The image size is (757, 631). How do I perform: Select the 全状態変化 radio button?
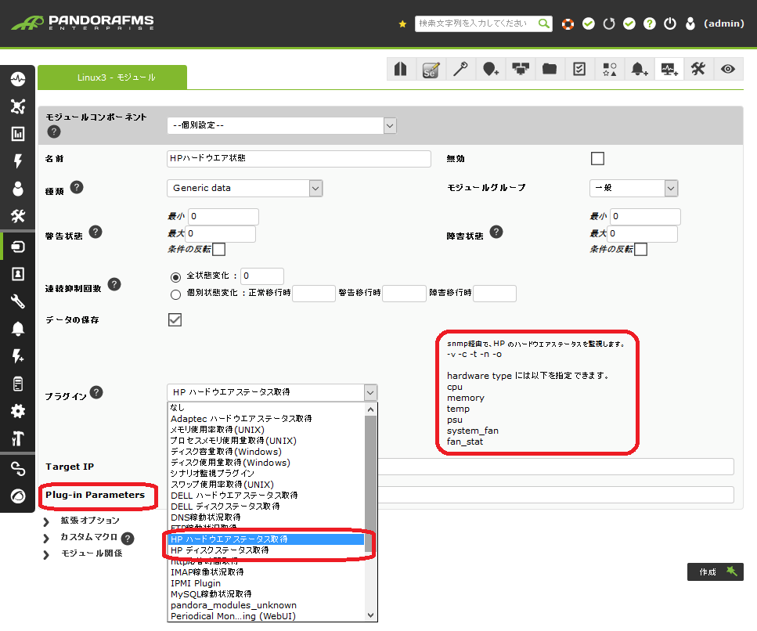coord(175,277)
